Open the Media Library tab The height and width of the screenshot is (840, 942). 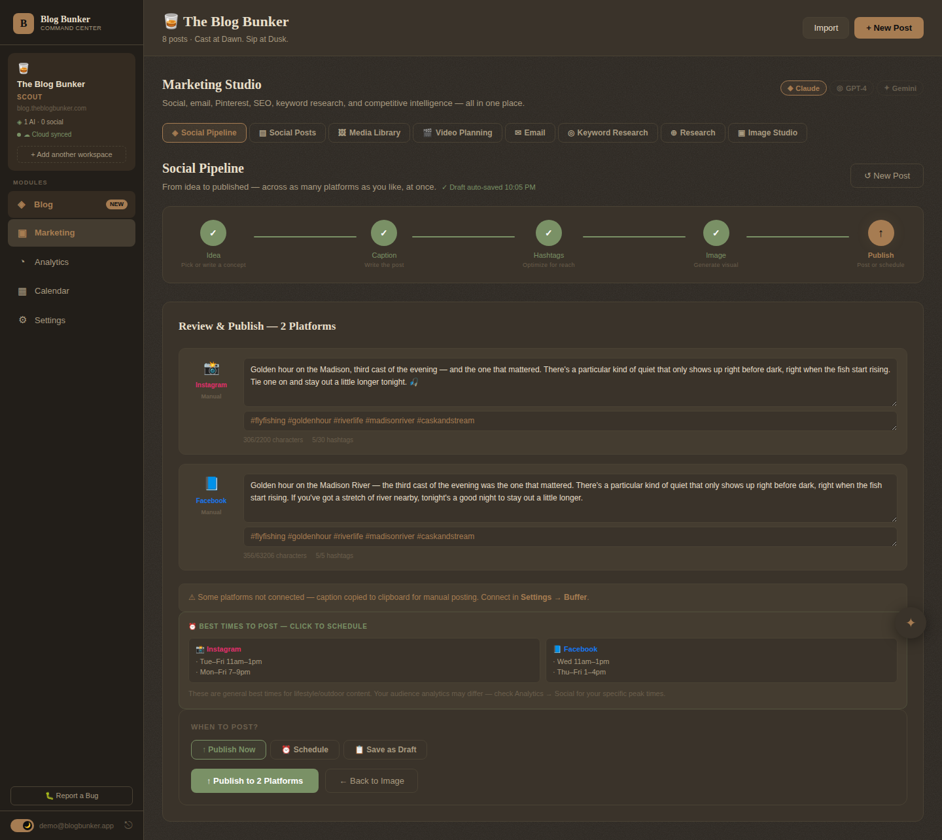(369, 133)
